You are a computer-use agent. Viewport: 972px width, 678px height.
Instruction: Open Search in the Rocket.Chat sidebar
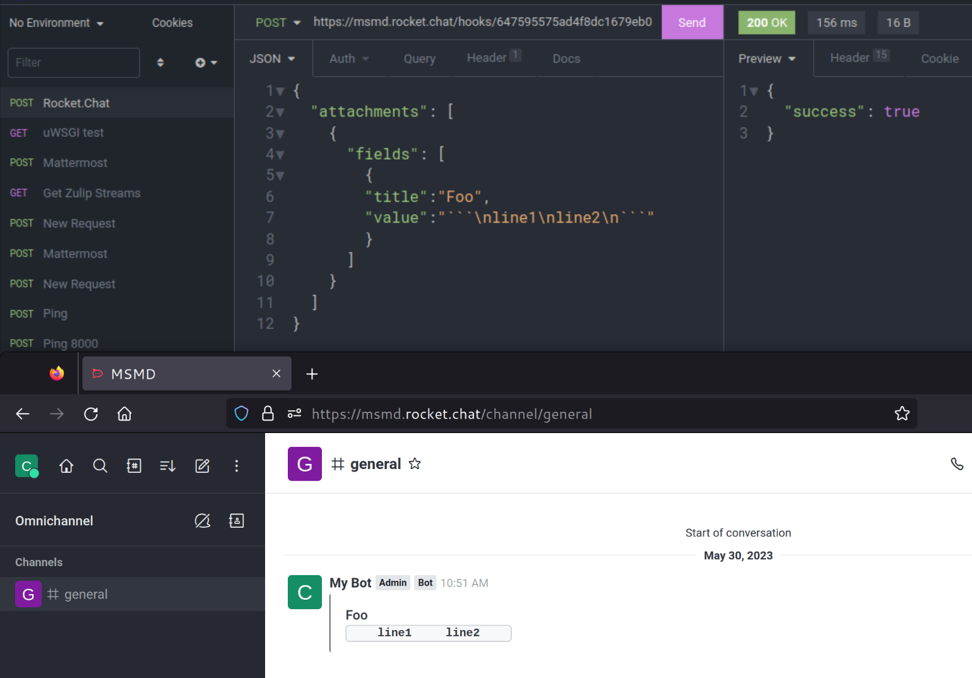click(x=100, y=466)
